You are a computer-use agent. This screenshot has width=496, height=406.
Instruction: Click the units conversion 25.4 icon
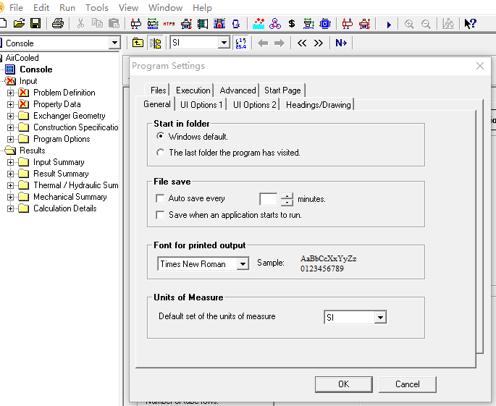pyautogui.click(x=241, y=43)
